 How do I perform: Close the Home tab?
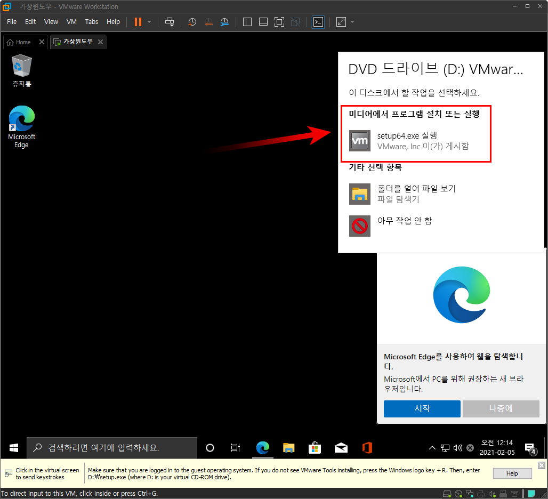click(x=42, y=42)
